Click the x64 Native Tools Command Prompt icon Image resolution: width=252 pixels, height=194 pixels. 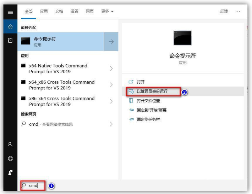23,65
